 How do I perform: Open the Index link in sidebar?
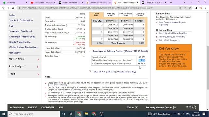click(12, 15)
